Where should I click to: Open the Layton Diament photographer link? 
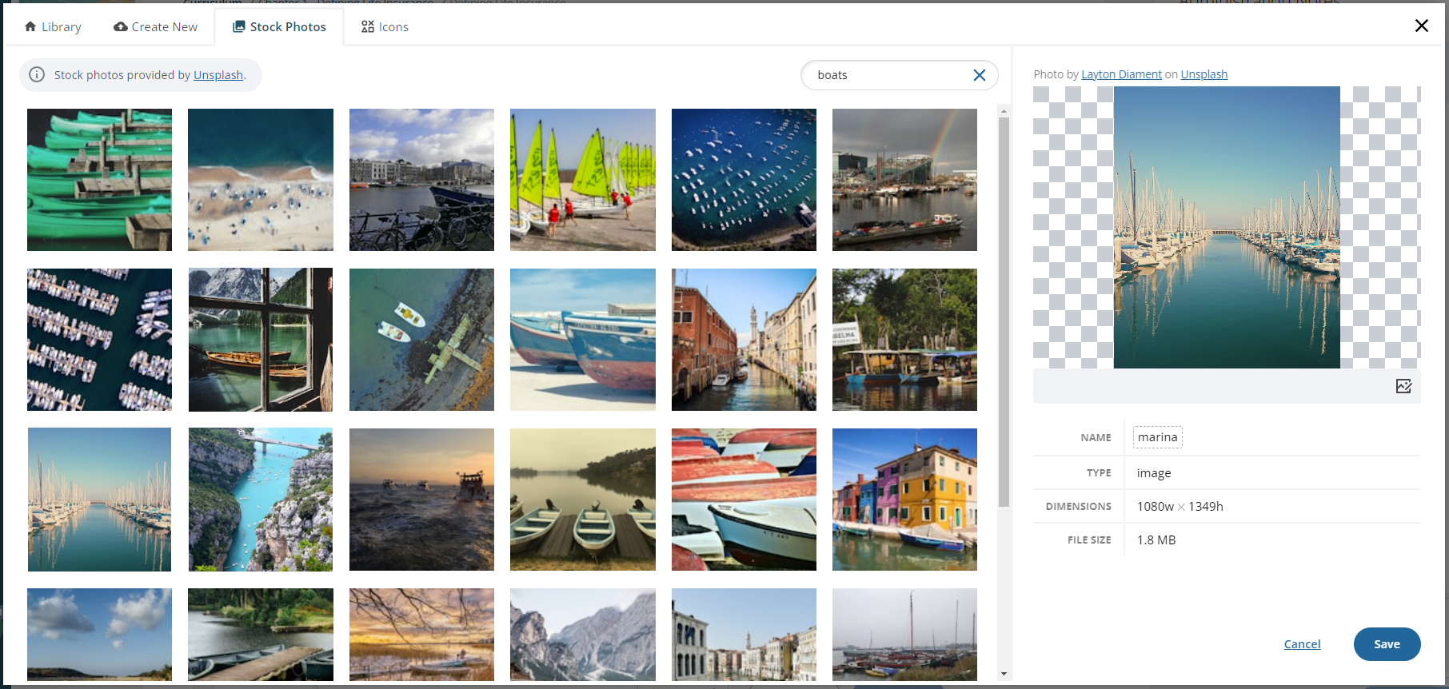pos(1121,74)
